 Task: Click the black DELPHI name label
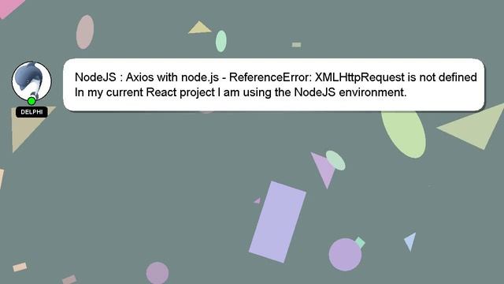(x=31, y=112)
